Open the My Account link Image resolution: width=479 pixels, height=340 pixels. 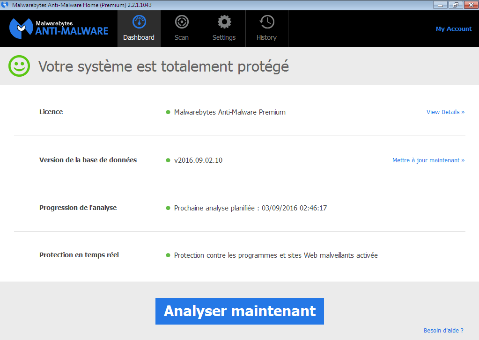[x=454, y=29]
